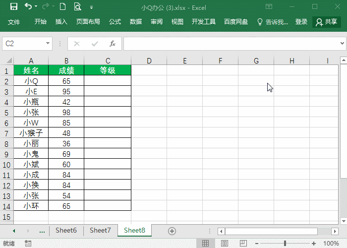Switch to the 审阅 tab

click(157, 22)
